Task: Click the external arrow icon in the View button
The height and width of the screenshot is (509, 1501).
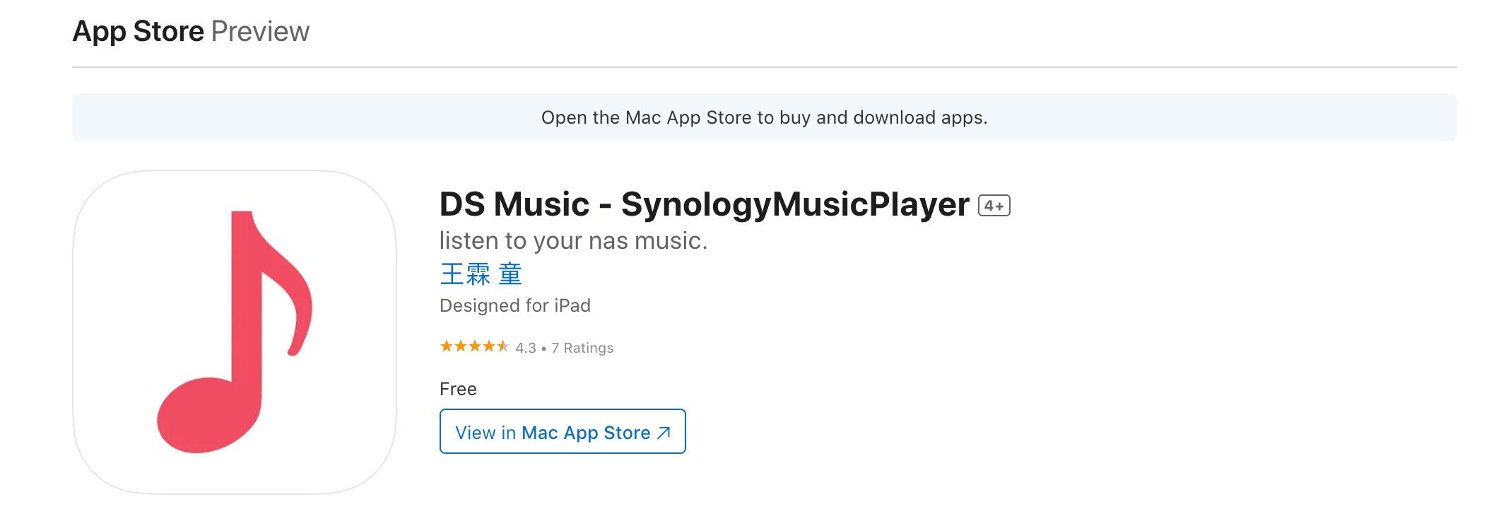Action: coord(664,433)
